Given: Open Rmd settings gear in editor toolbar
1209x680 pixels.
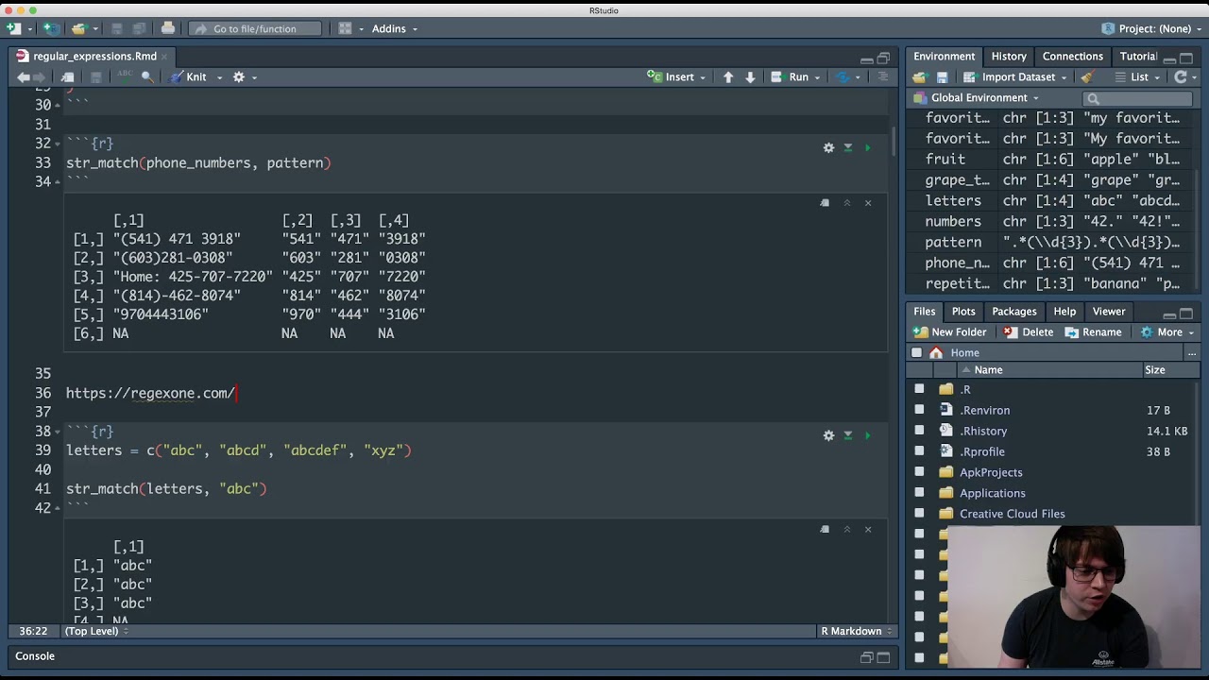Looking at the screenshot, I should click(x=239, y=76).
